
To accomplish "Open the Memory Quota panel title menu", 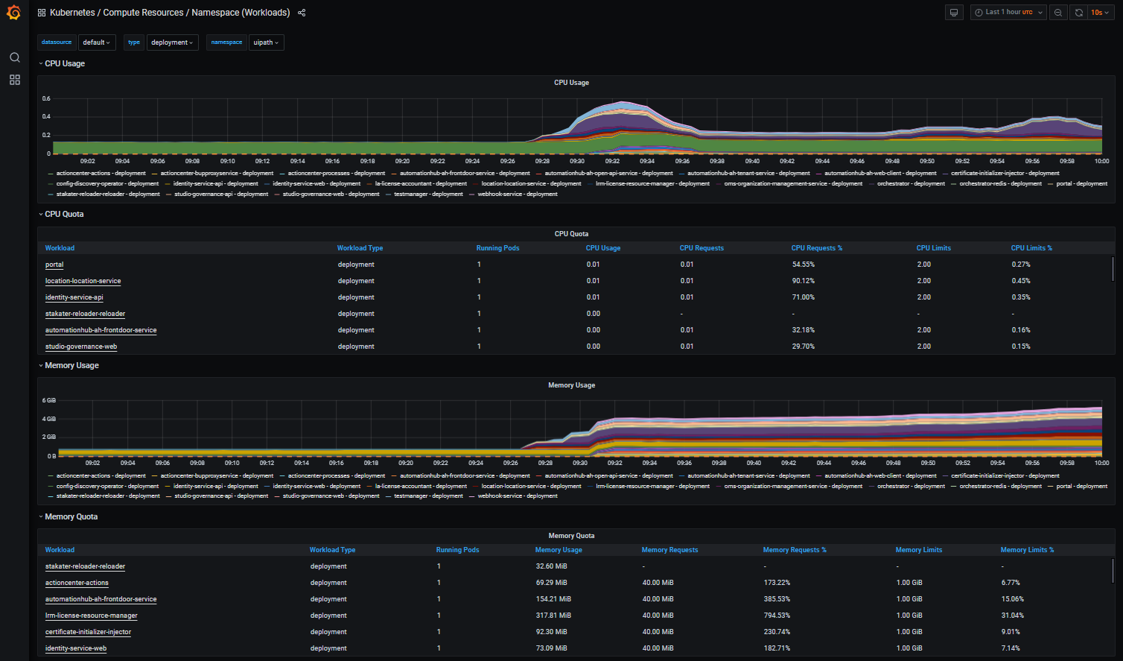I will (571, 536).
